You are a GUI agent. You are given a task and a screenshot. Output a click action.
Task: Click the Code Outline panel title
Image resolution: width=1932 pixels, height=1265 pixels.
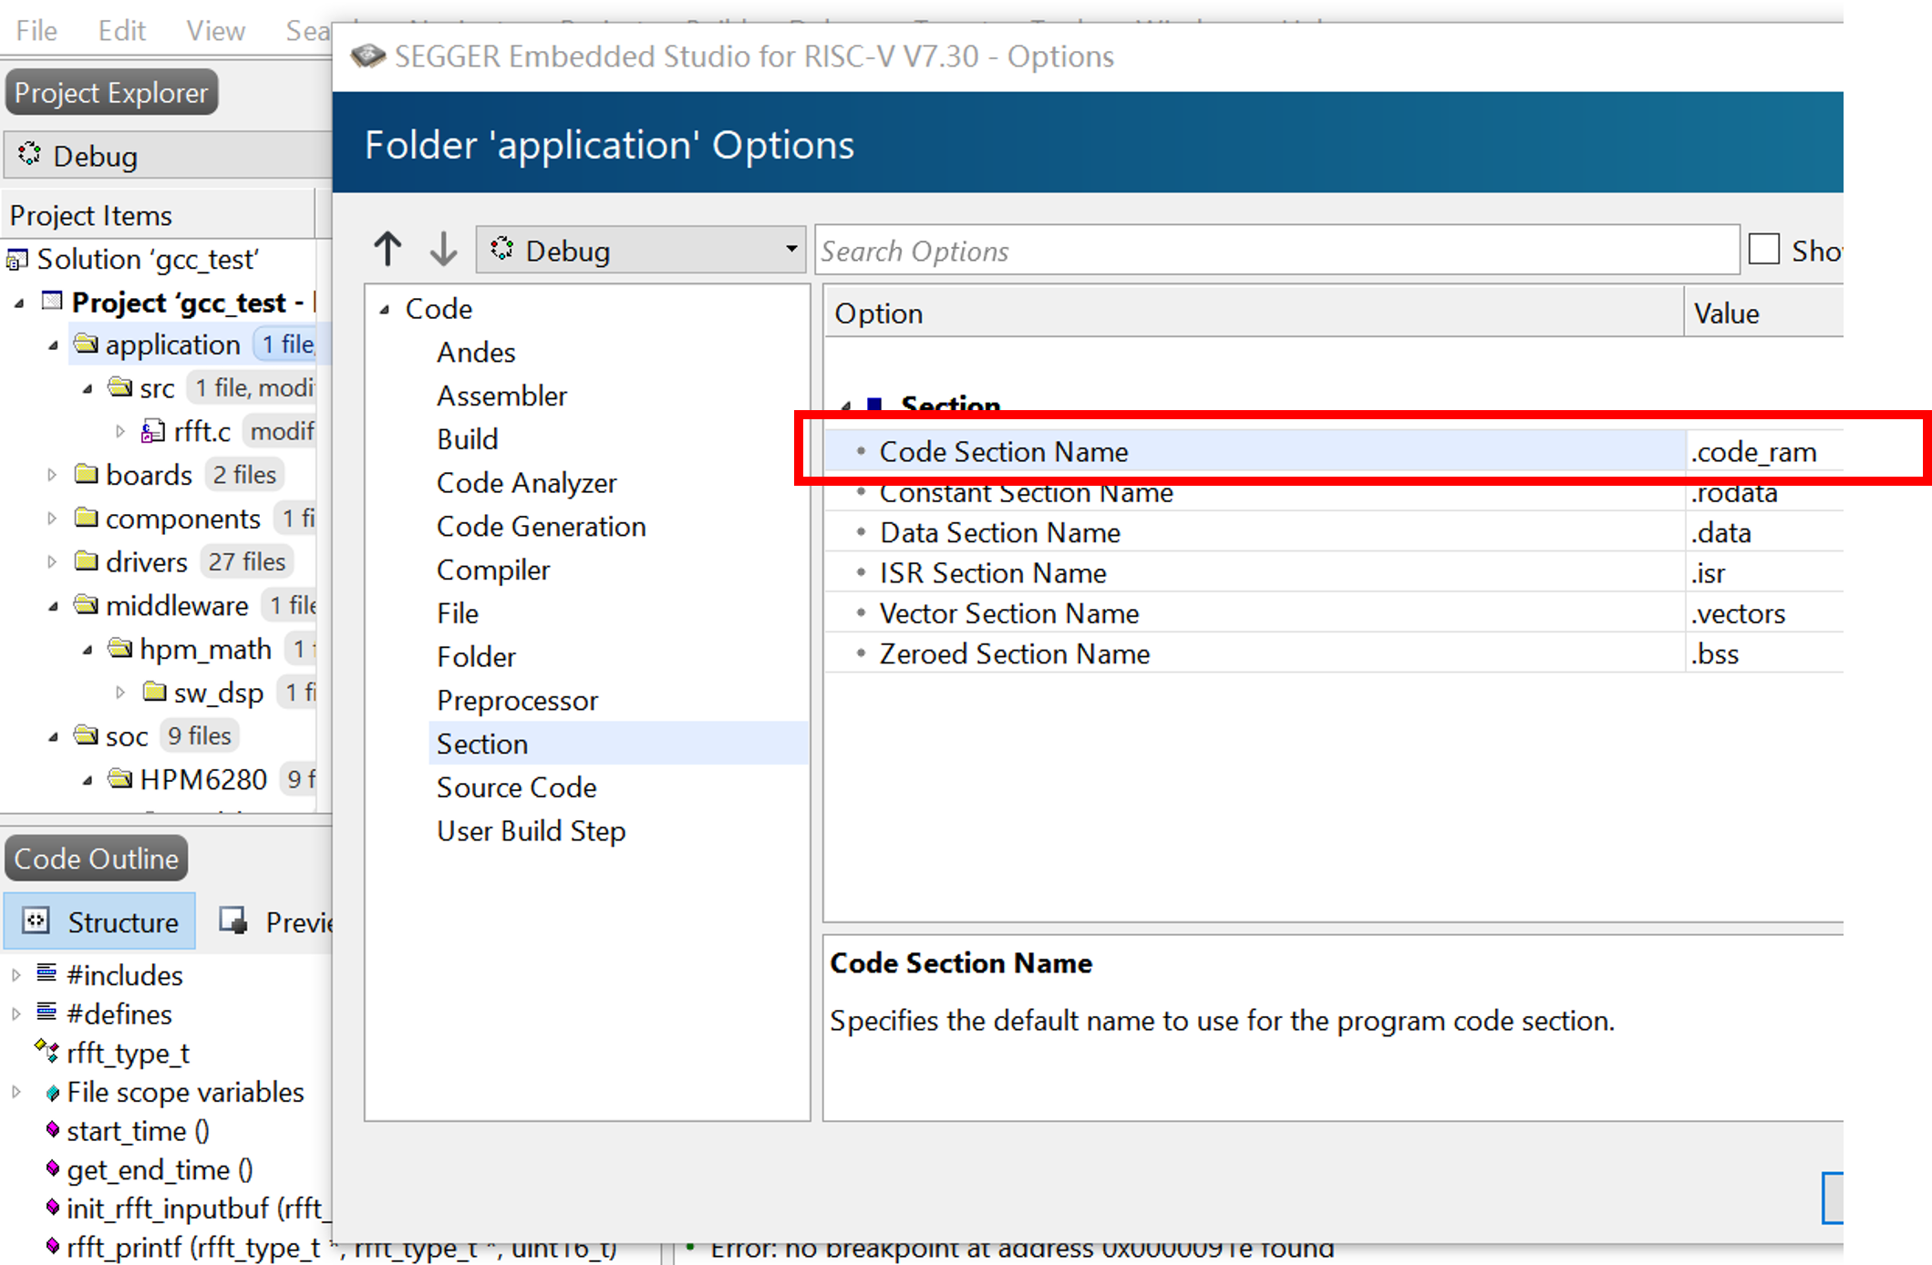pyautogui.click(x=97, y=859)
